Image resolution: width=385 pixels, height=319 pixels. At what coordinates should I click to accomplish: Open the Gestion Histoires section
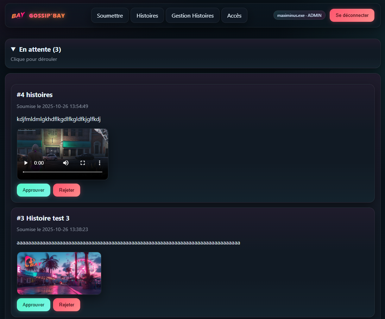point(192,15)
